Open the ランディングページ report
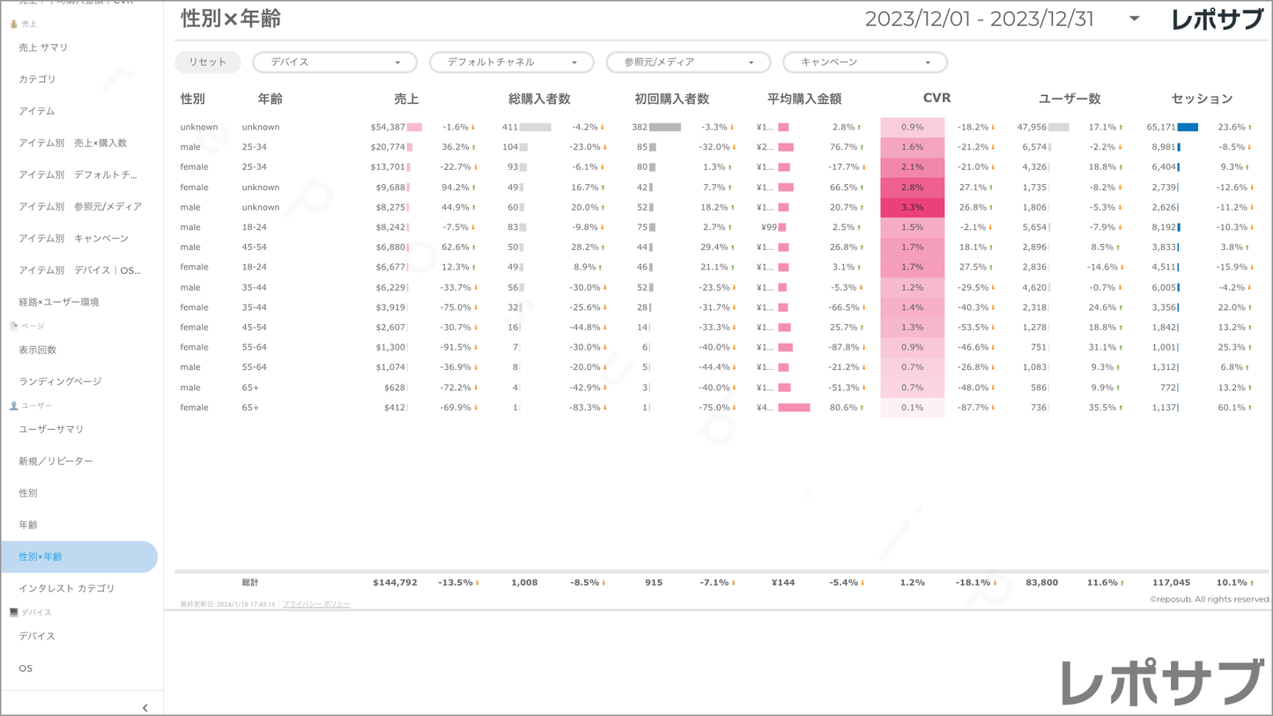 click(x=60, y=381)
